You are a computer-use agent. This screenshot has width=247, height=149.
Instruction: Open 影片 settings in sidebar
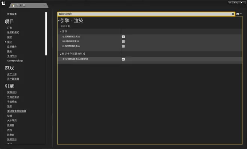[x=9, y=51]
